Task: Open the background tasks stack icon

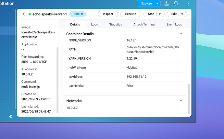Action: coord(167,4)
